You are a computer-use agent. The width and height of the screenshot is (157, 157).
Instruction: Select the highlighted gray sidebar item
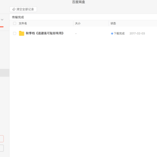5,73
